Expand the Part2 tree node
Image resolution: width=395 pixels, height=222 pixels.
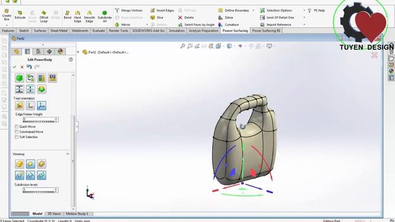click(x=78, y=52)
